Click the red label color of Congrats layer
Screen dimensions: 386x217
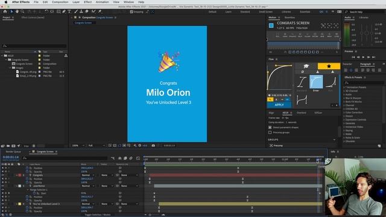[x=20, y=175]
